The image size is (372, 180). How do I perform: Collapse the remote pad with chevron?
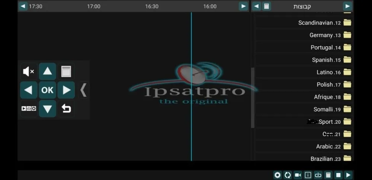coord(83,90)
